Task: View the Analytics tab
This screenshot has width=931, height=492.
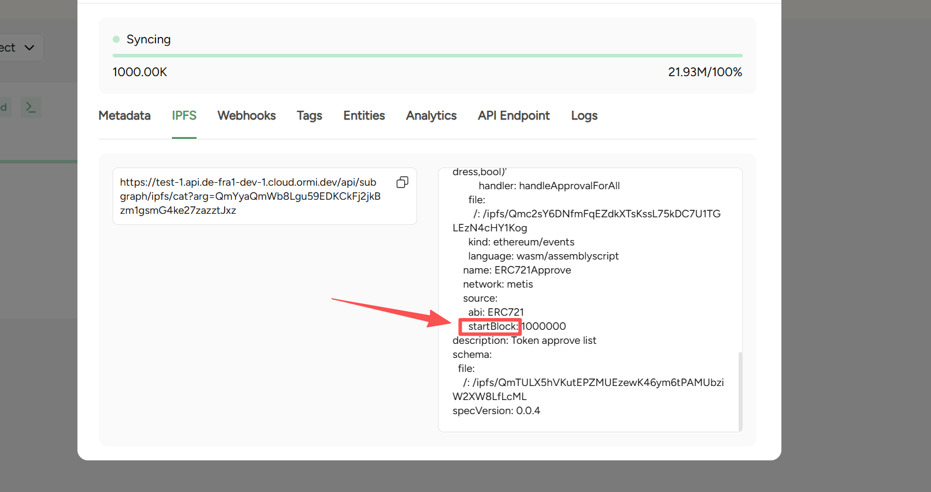Action: click(x=431, y=115)
